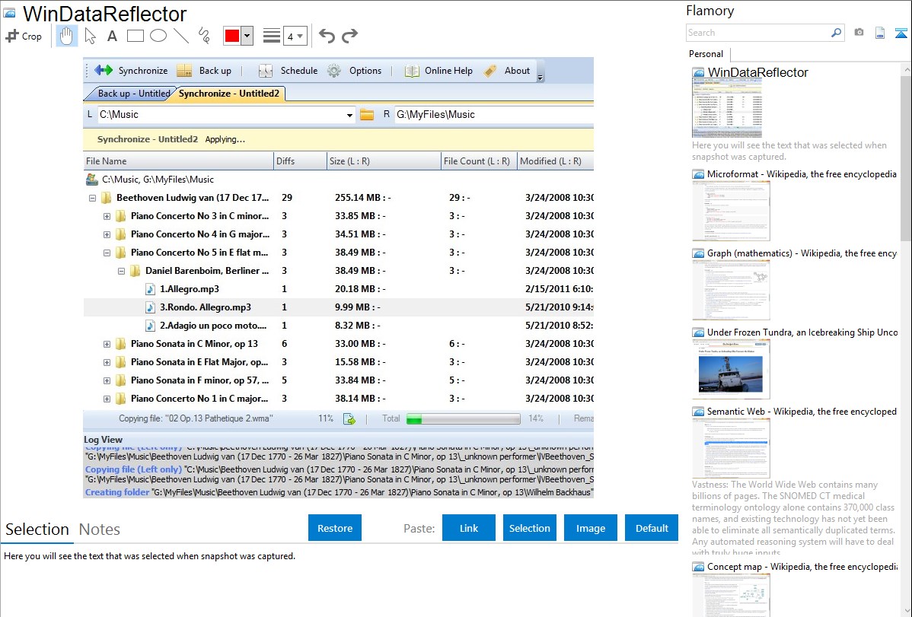This screenshot has height=617, width=912.
Task: Click the Paste Link button
Action: point(469,528)
